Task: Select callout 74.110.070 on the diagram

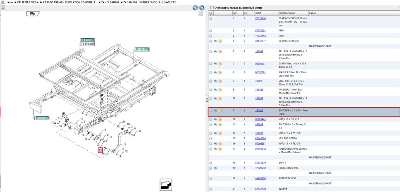Action: [x=87, y=44]
